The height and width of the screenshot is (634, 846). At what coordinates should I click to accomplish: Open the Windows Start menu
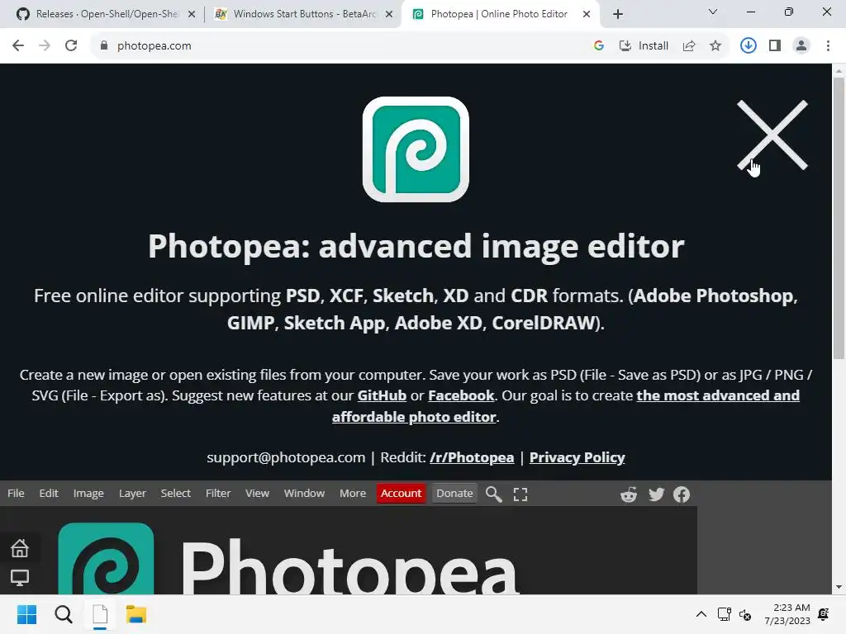[26, 614]
